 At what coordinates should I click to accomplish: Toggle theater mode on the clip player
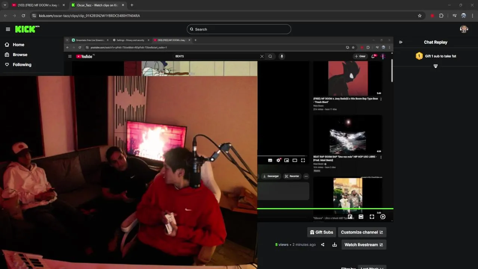361,217
